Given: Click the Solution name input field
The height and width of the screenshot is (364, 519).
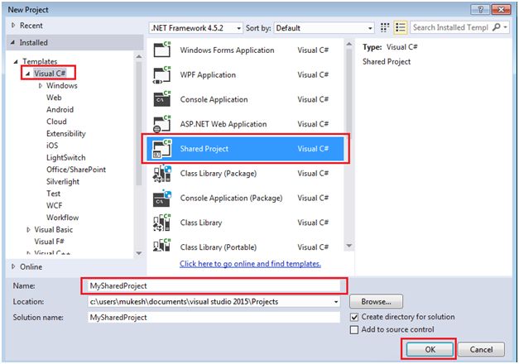Looking at the screenshot, I should [x=214, y=318].
